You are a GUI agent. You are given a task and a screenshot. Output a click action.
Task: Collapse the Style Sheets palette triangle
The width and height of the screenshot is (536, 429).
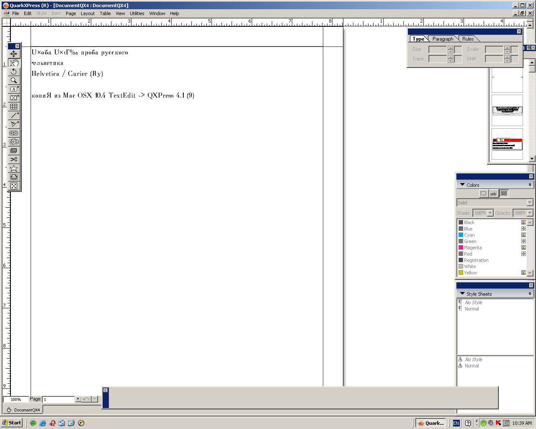tap(462, 294)
